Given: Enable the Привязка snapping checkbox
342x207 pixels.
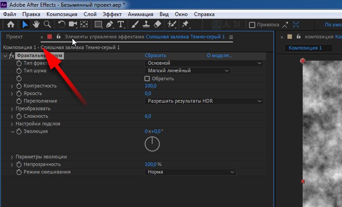Looking at the screenshot, I should click(252, 25).
